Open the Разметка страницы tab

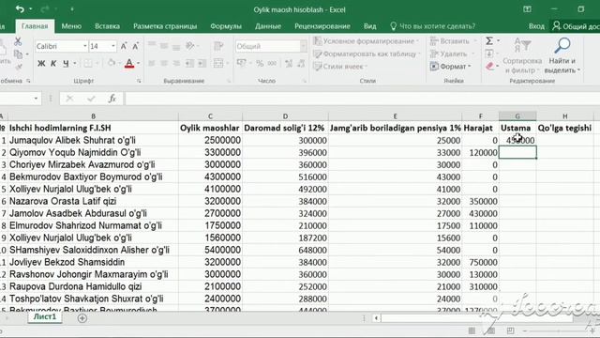click(x=165, y=26)
